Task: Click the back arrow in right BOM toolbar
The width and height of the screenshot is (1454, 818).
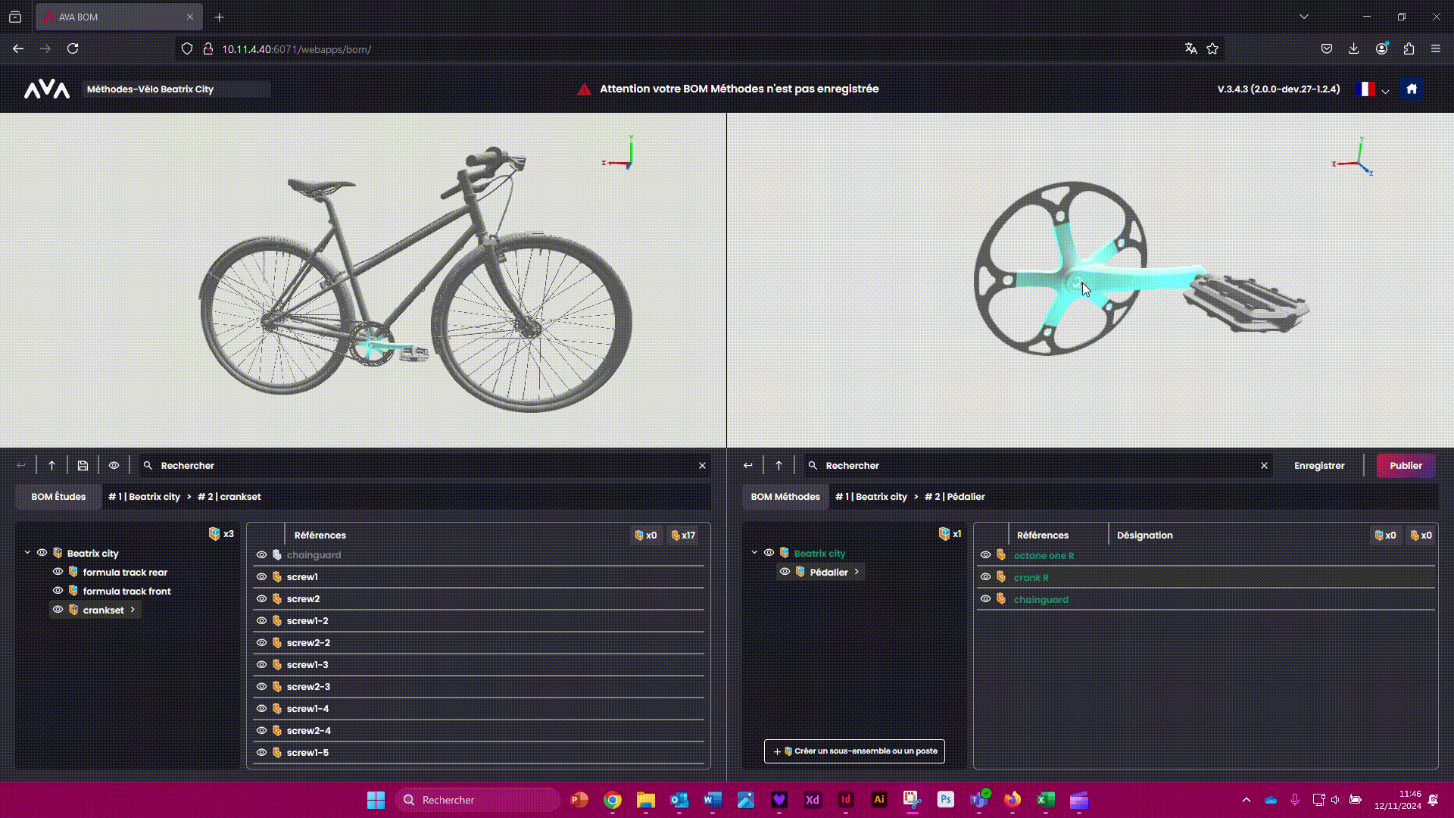Action: [747, 466]
